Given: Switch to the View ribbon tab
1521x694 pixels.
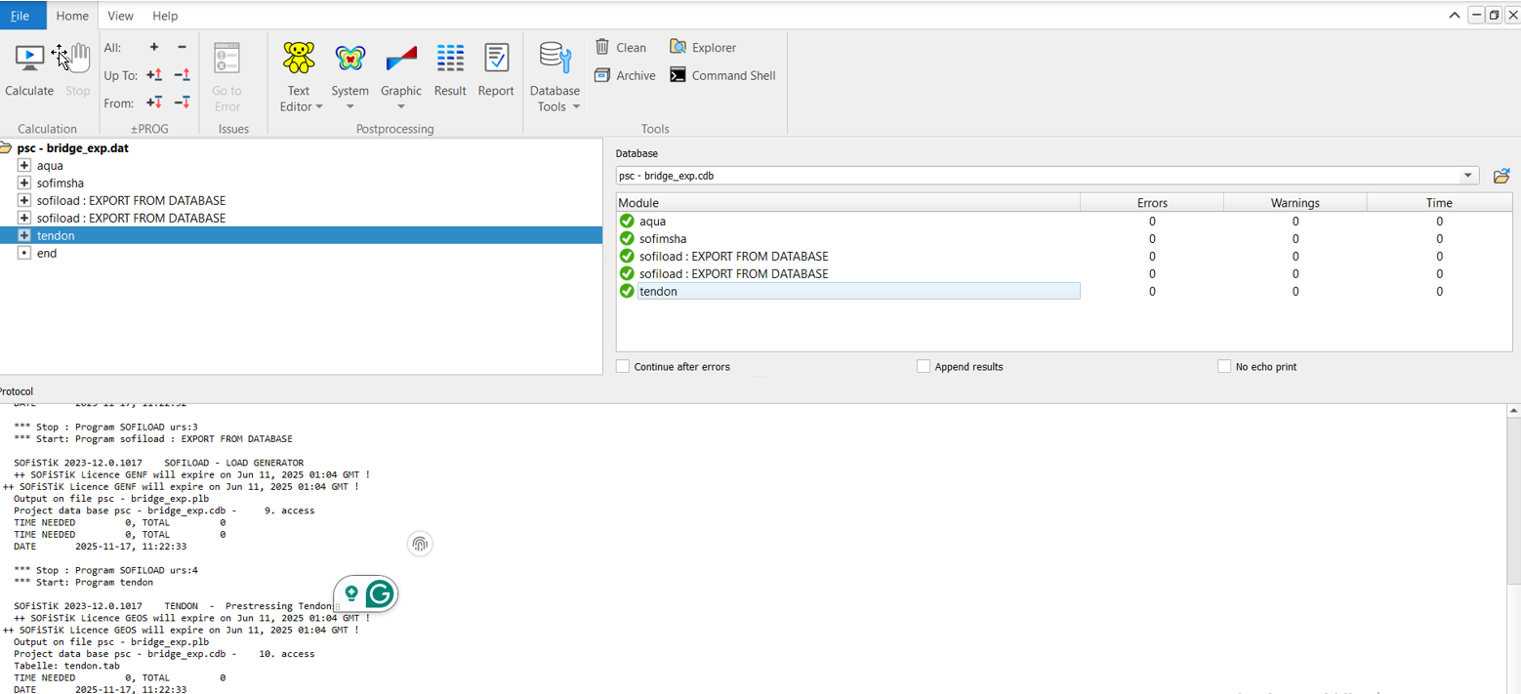Looking at the screenshot, I should (x=120, y=16).
